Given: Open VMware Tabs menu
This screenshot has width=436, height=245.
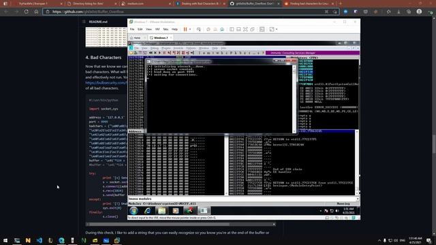Looking at the screenshot, I should pyautogui.click(x=166, y=29).
